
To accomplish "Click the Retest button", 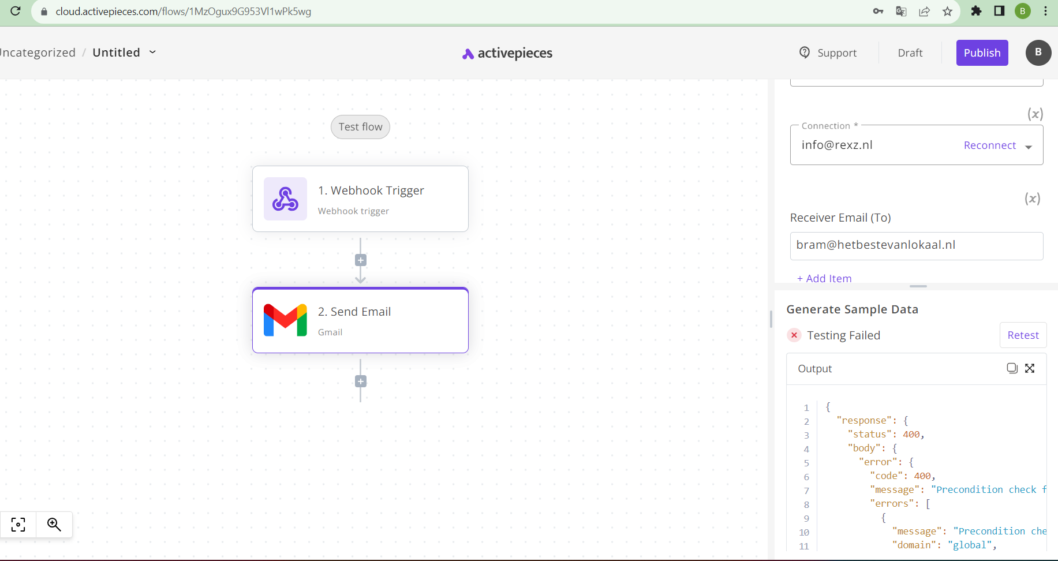I will [x=1023, y=335].
